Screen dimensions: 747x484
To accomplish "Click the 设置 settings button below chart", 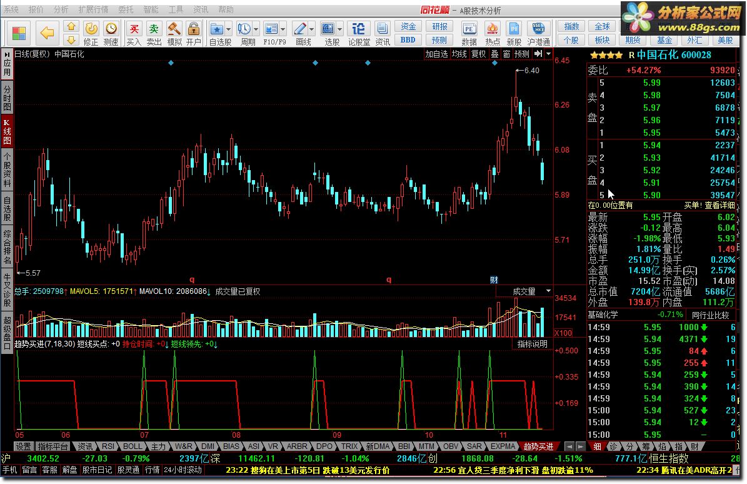I will tap(23, 446).
